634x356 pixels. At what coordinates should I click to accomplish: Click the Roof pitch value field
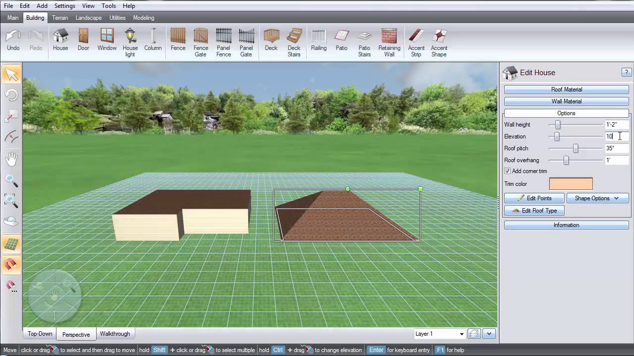[x=617, y=148]
